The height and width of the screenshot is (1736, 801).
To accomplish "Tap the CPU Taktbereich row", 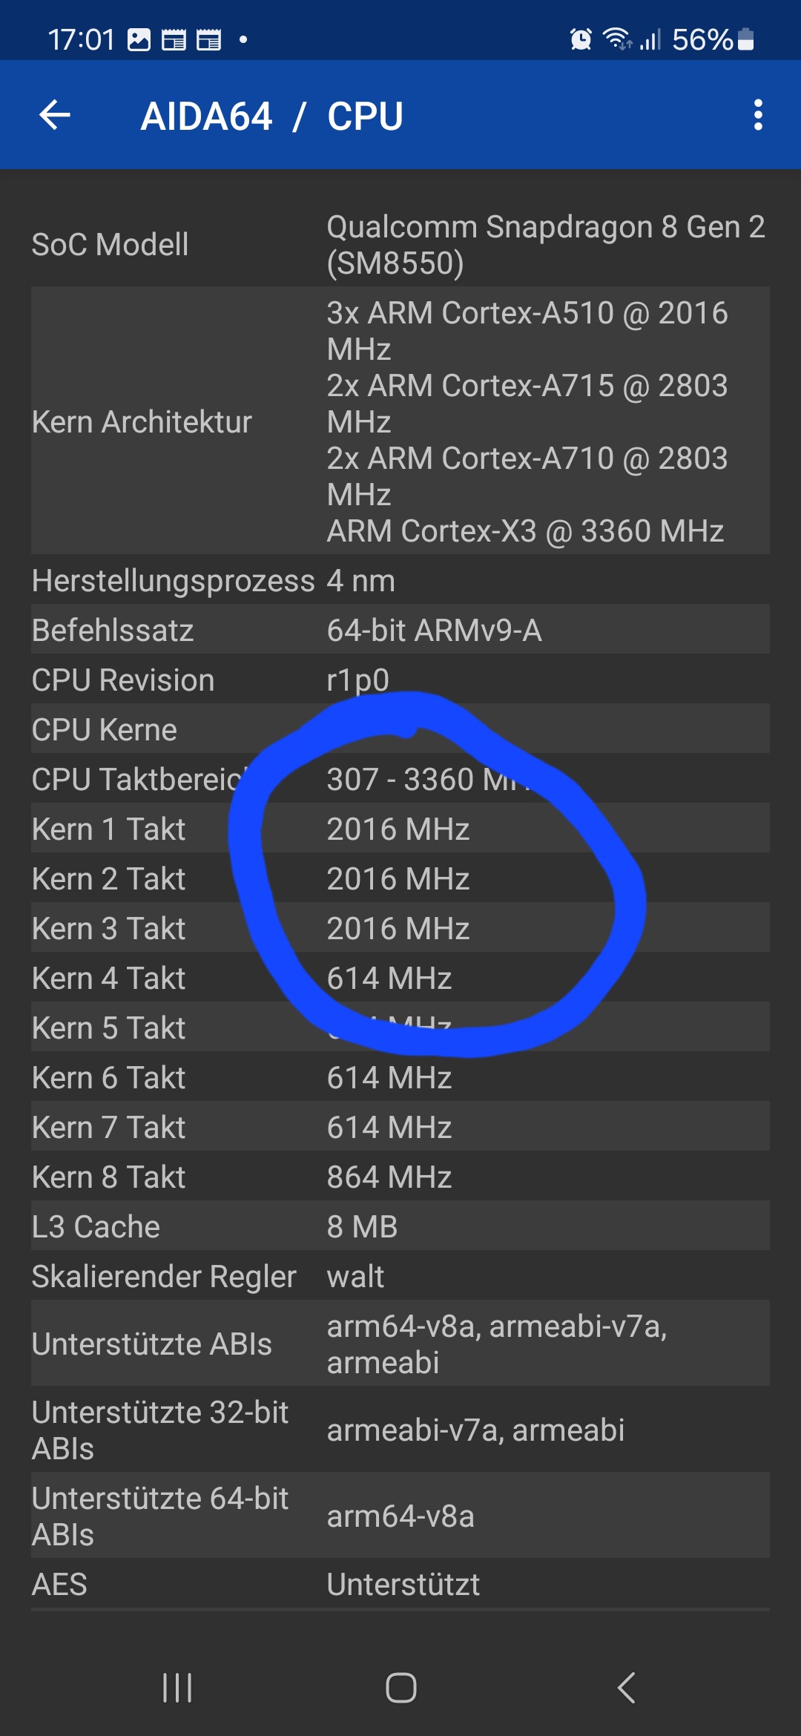I will click(x=400, y=779).
